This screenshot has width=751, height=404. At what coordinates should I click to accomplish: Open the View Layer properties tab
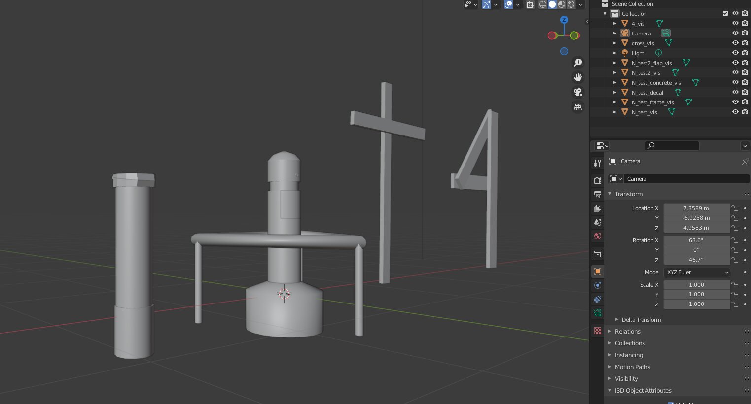coord(598,208)
